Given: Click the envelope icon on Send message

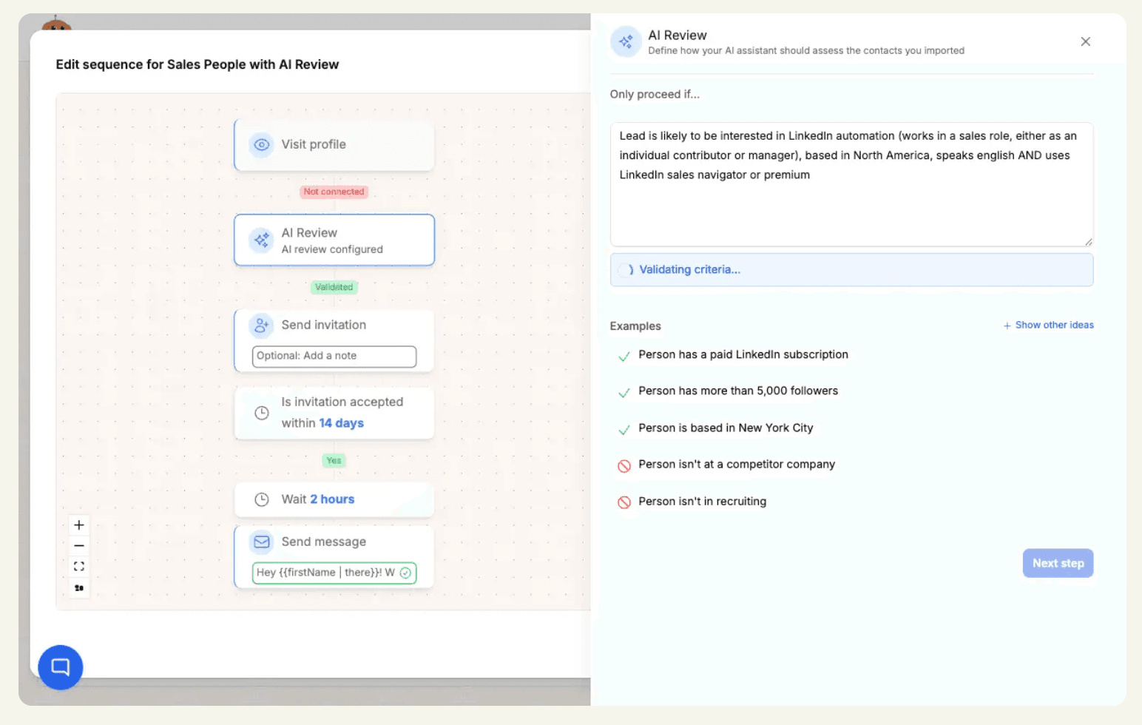Looking at the screenshot, I should point(261,542).
